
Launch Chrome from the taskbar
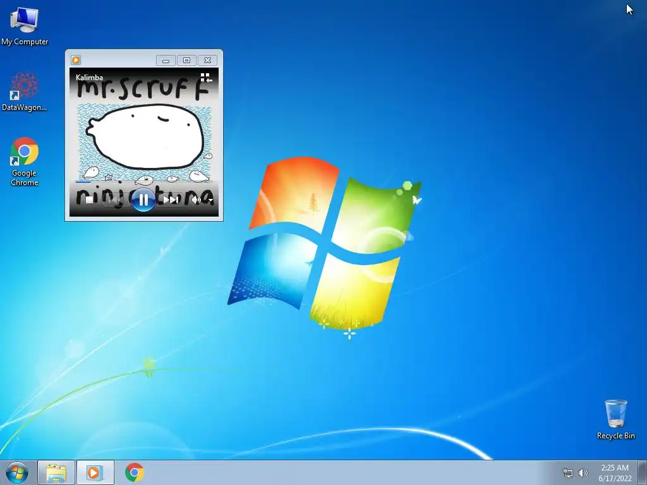(x=134, y=472)
